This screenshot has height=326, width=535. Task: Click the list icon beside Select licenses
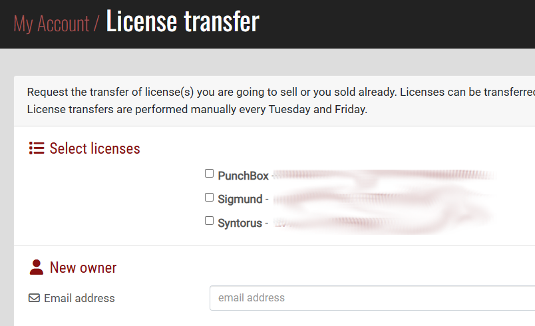coord(37,148)
